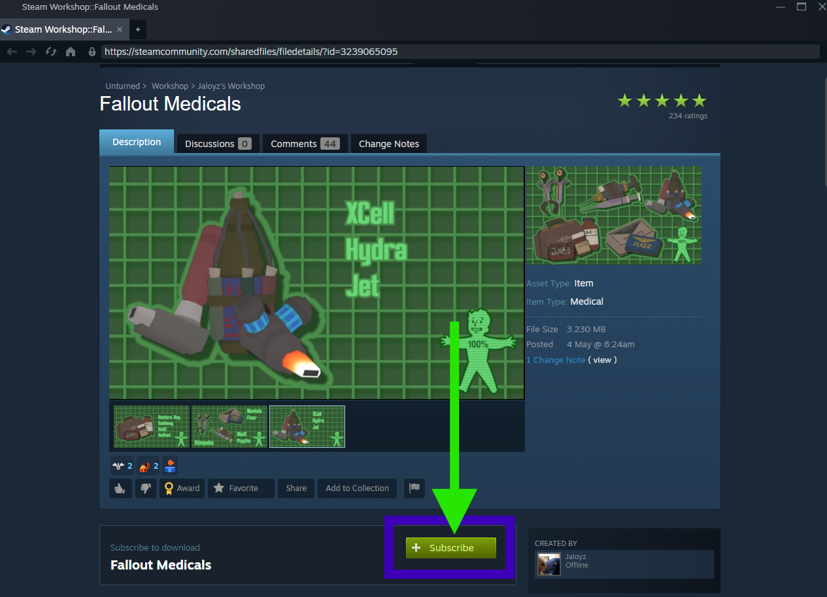Rate the item thumbs down

pyautogui.click(x=145, y=488)
